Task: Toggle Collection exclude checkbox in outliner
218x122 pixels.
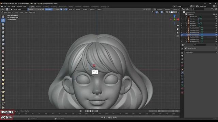Action: pyautogui.click(x=214, y=14)
